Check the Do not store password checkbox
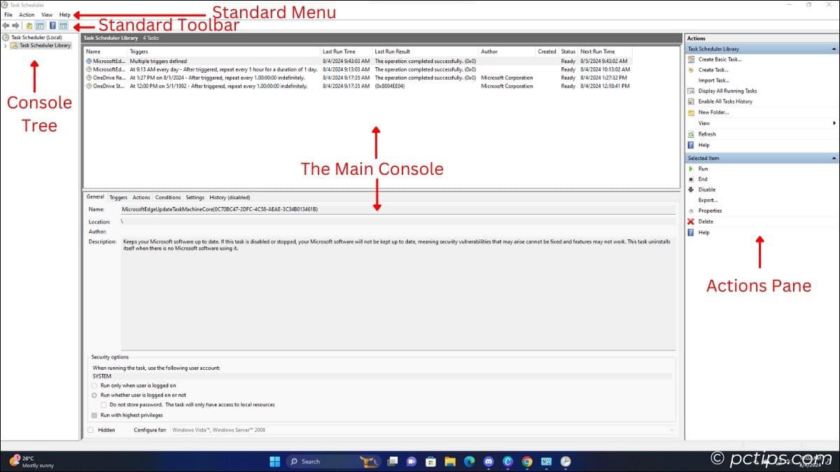Screen dimensions: 840x472 [x=102, y=404]
